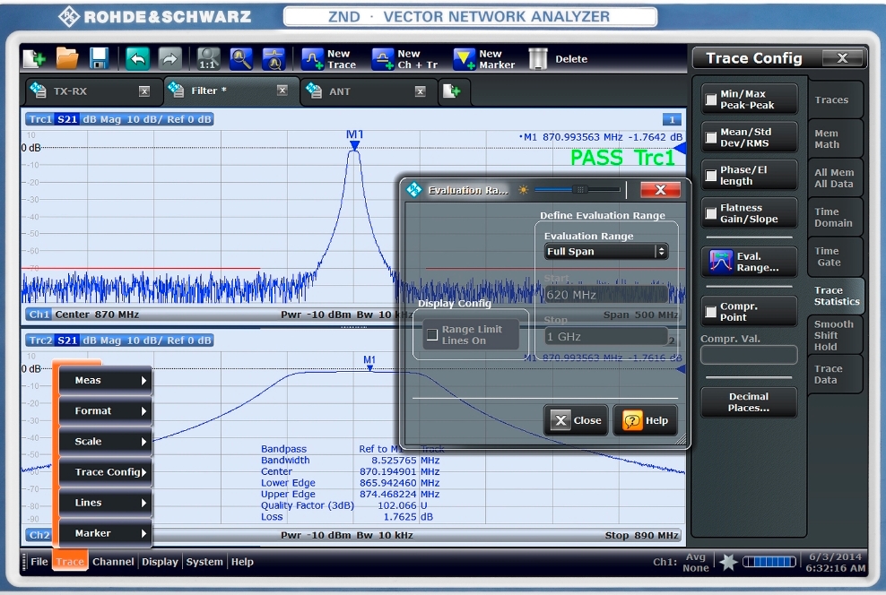Close the Trace Config panel
Screen dimensions: 886x595
point(842,57)
